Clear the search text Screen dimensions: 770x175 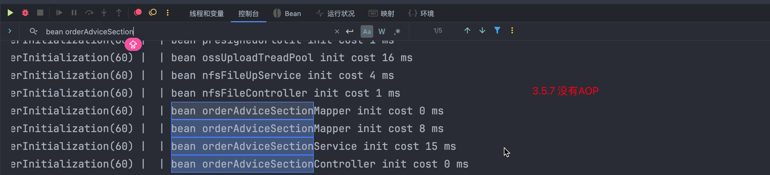point(337,31)
